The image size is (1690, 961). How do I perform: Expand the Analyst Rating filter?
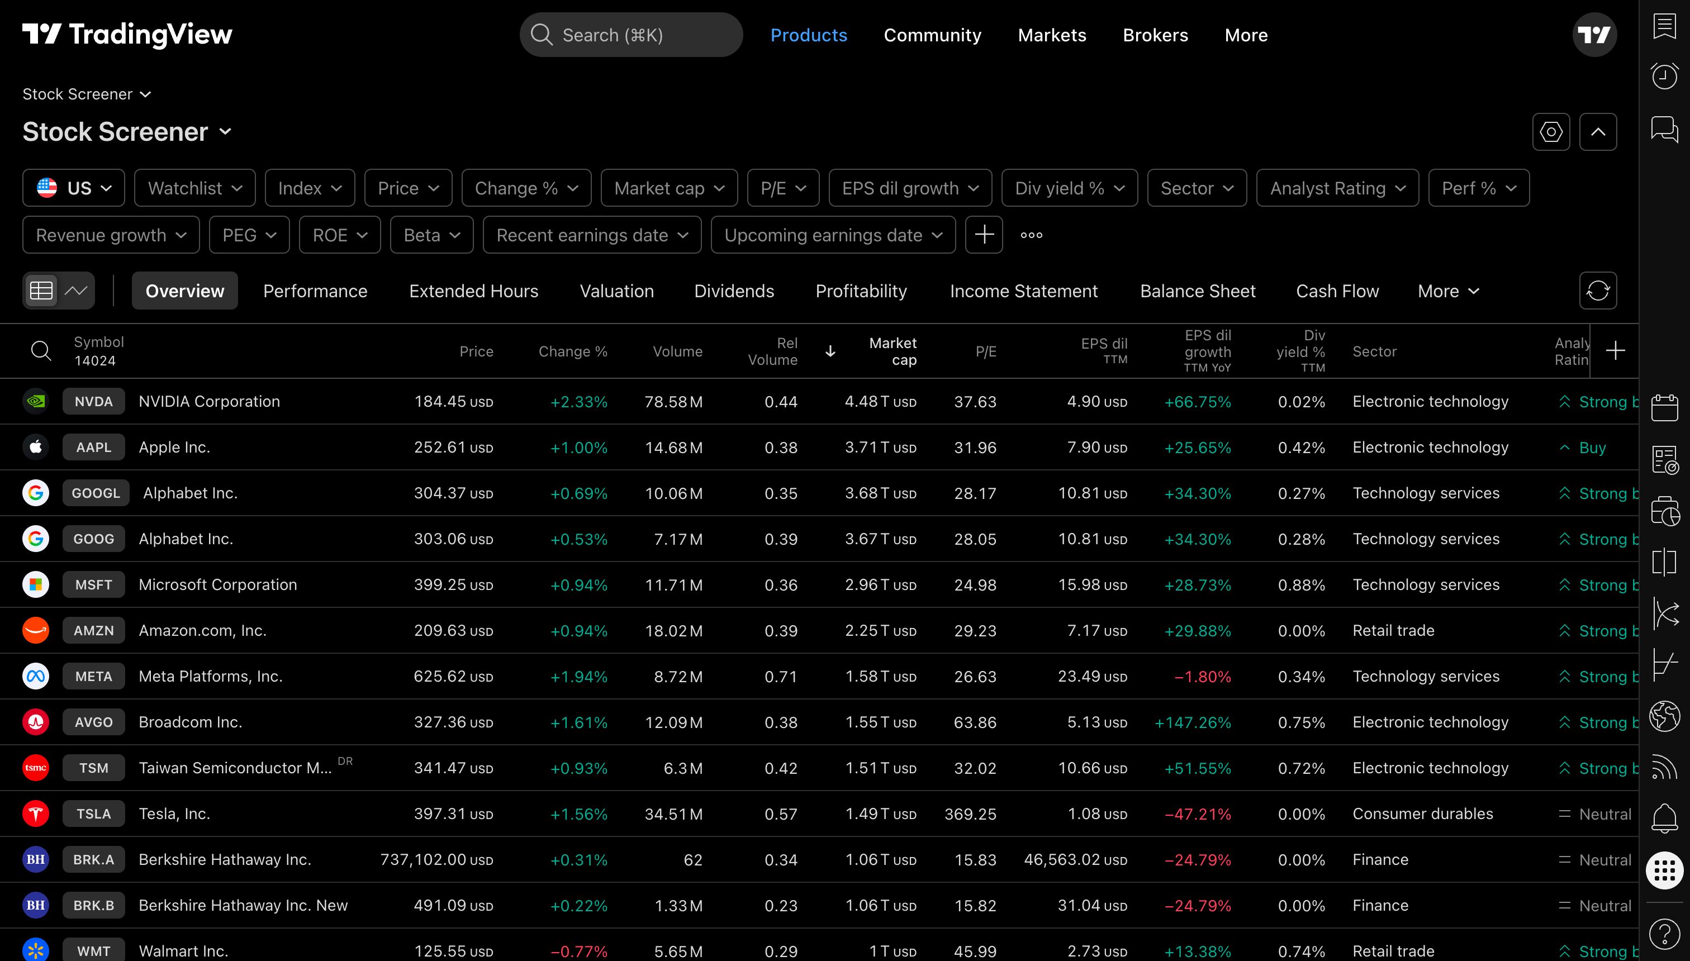pos(1337,187)
